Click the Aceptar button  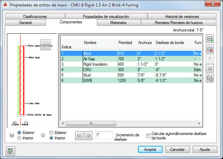150,150
